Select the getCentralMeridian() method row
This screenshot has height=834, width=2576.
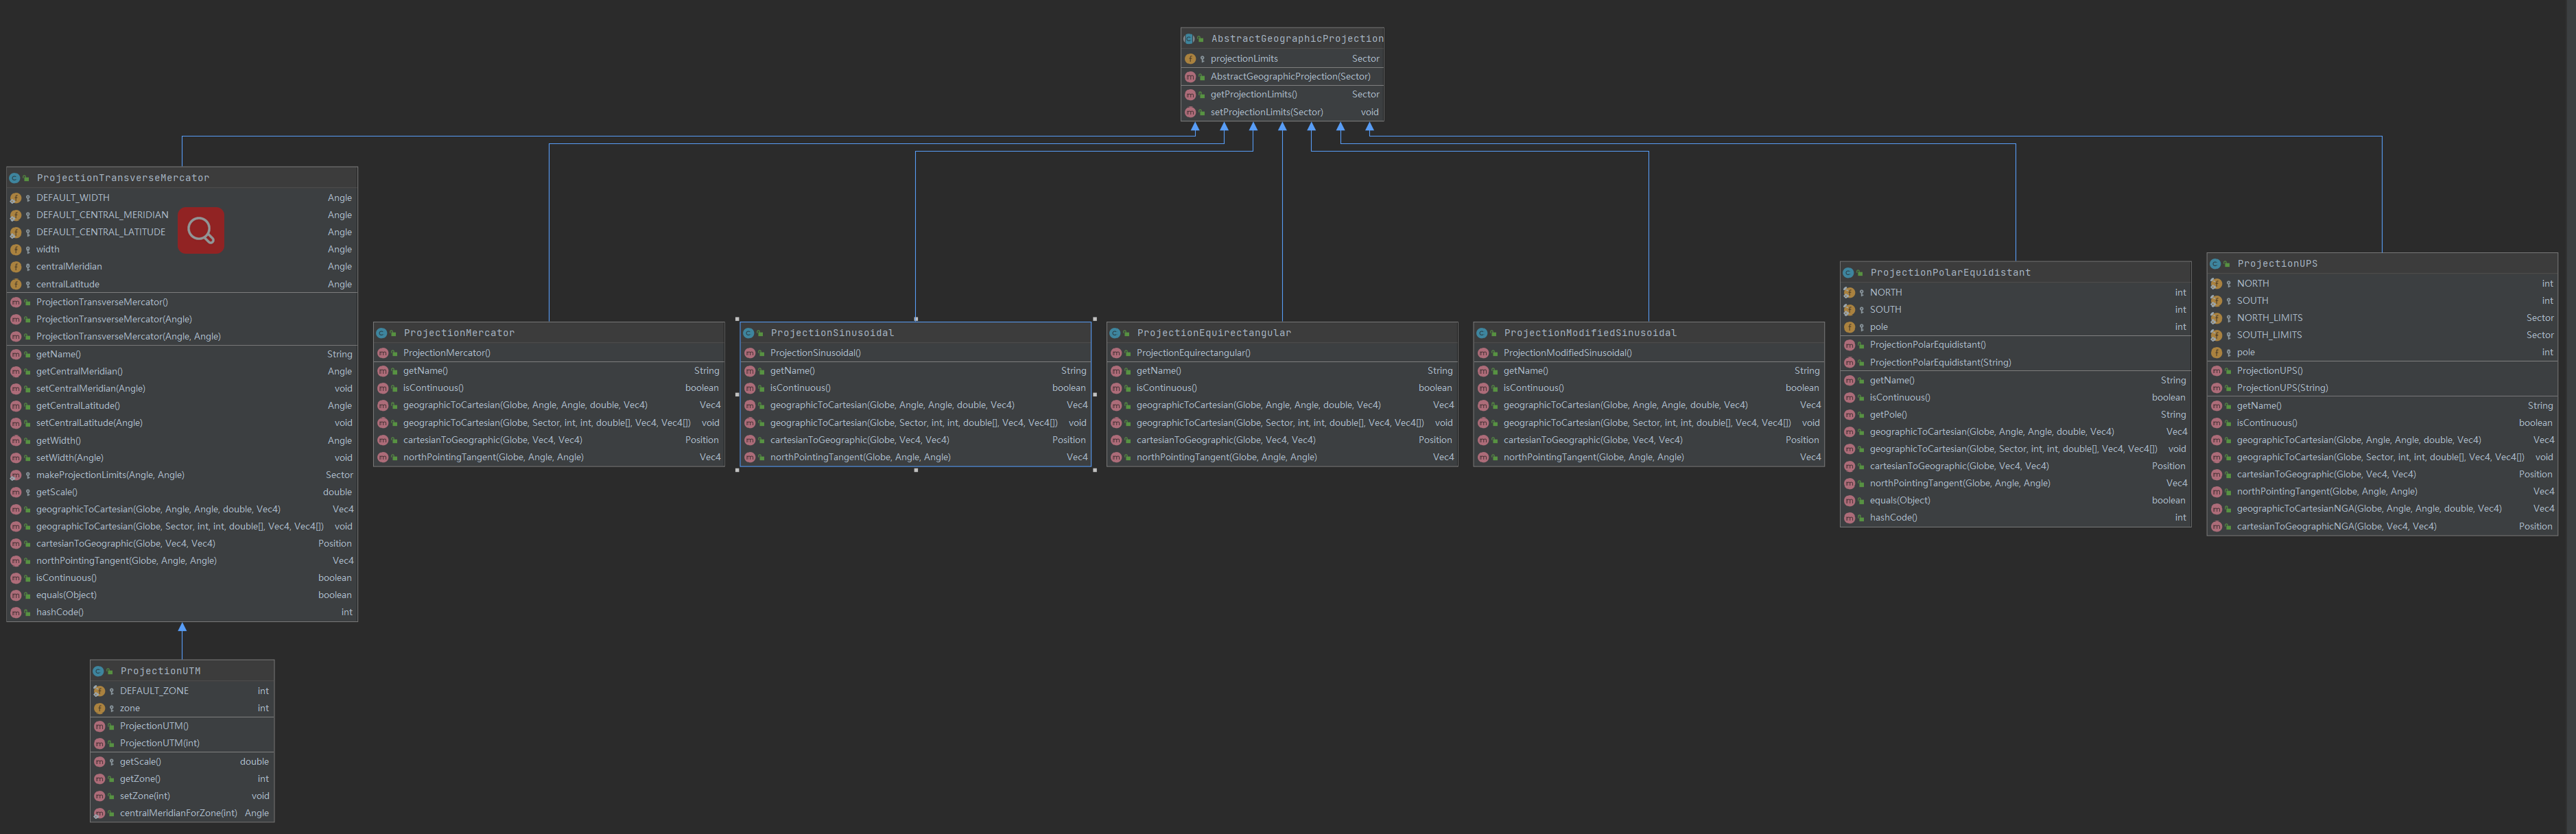tap(80, 371)
